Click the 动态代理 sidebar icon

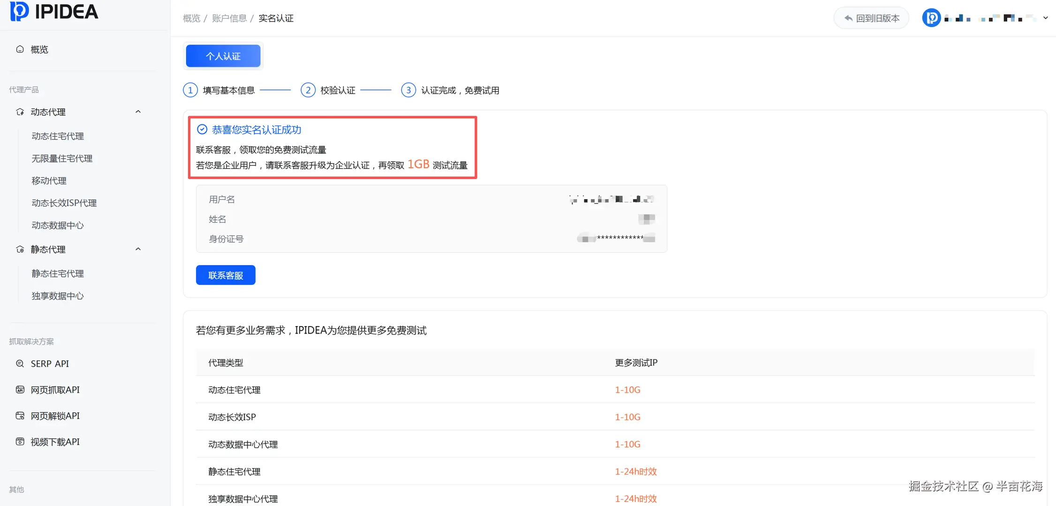coord(20,112)
